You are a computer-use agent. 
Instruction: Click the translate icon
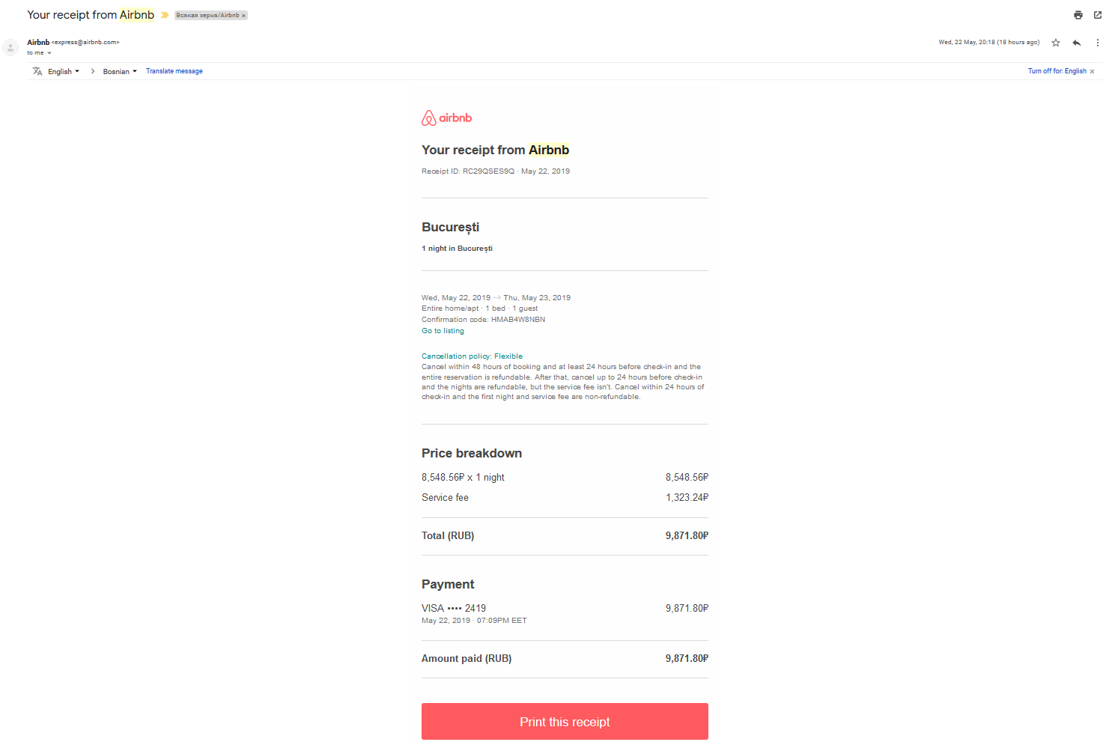click(x=37, y=71)
